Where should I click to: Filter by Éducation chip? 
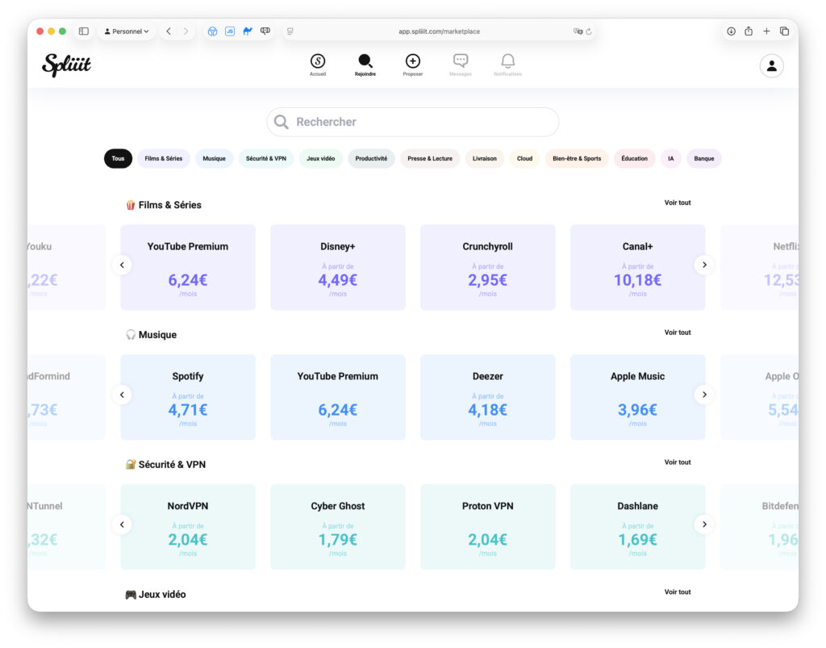[634, 159]
